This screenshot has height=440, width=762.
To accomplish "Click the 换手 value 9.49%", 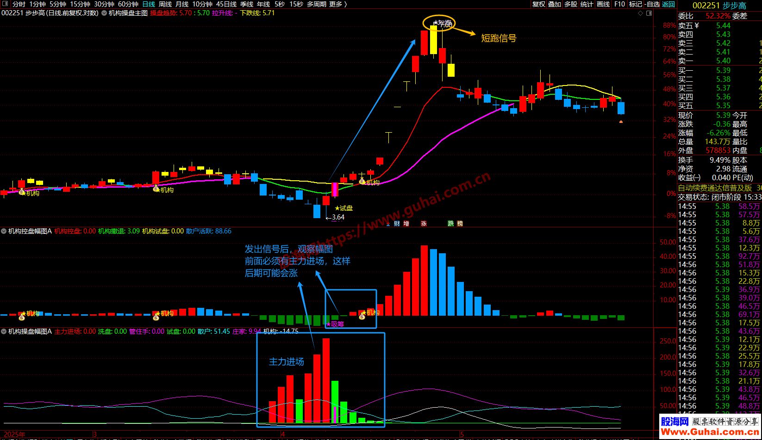I will [720, 160].
